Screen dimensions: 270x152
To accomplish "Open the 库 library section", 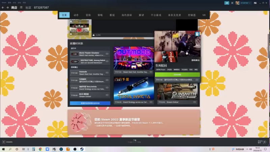I will coord(21,7).
